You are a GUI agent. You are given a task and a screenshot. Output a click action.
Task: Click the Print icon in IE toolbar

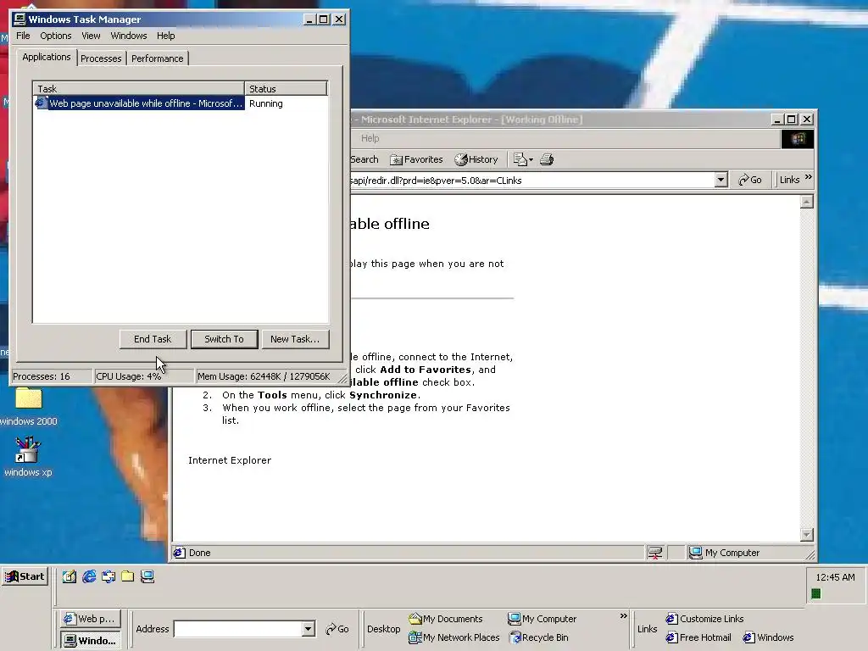[547, 159]
